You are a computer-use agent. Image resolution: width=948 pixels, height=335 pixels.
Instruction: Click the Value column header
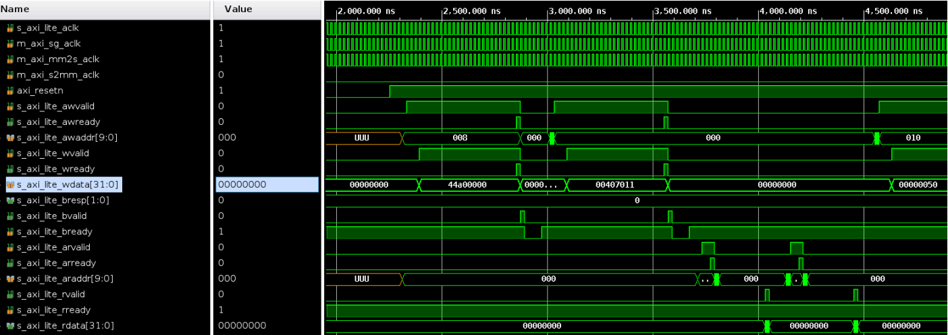[238, 9]
